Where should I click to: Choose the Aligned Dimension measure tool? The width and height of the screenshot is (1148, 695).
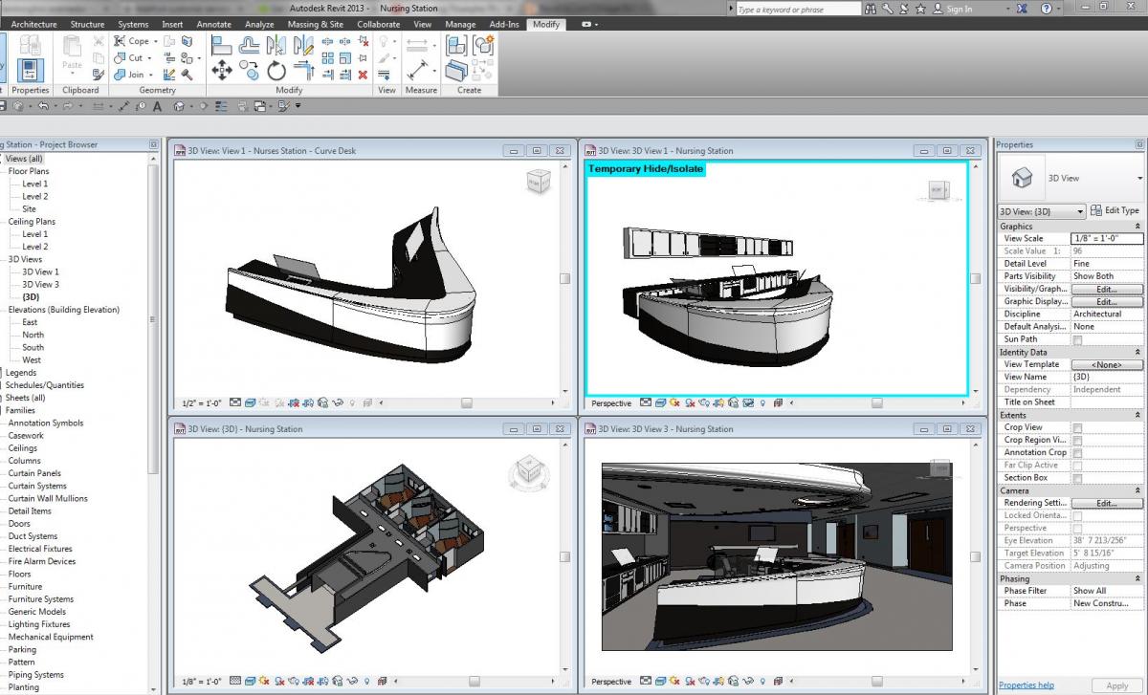[x=417, y=70]
